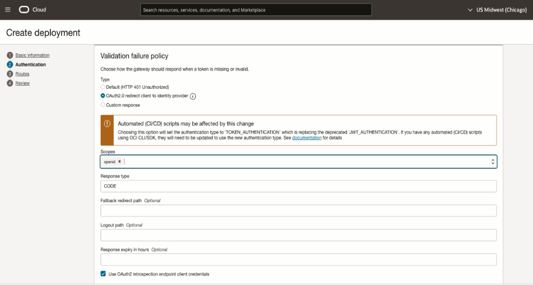The image size is (533, 285).
Task: Open the US Midwest (Chicago) region selector
Action: point(498,9)
